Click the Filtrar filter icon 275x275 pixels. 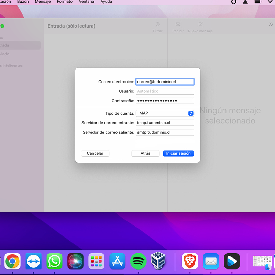(157, 24)
